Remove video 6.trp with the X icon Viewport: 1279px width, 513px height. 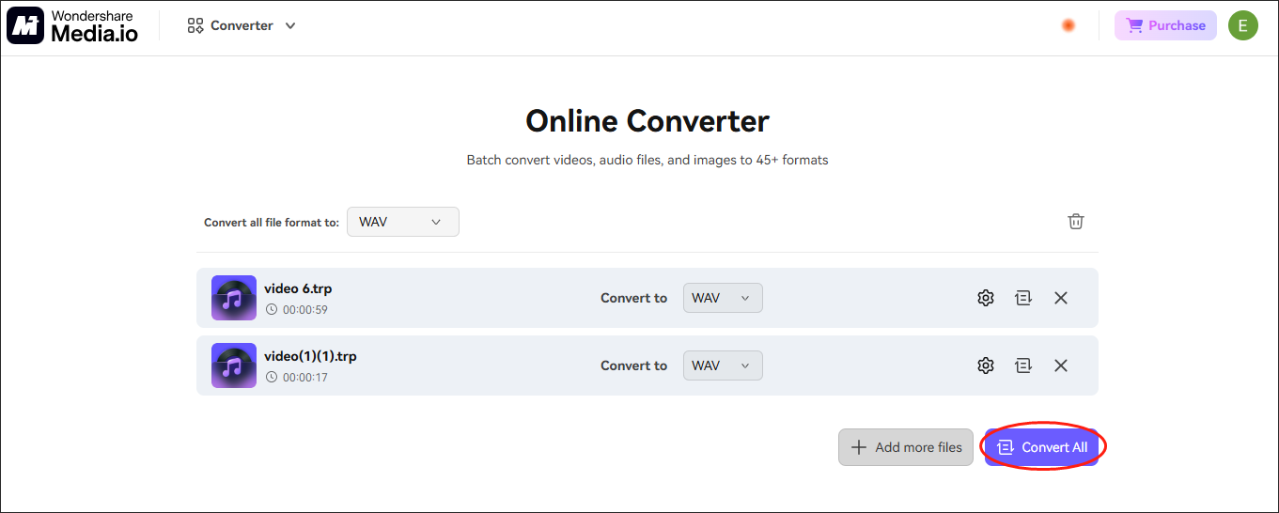click(1061, 298)
